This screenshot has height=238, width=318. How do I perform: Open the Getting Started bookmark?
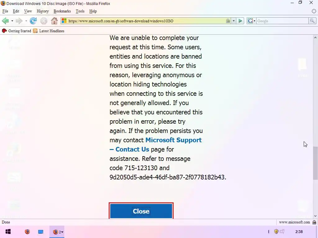click(x=17, y=31)
